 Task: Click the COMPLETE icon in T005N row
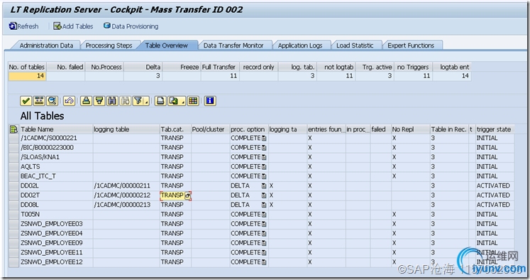264,215
